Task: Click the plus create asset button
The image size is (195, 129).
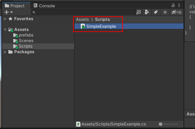Action: 7,12
